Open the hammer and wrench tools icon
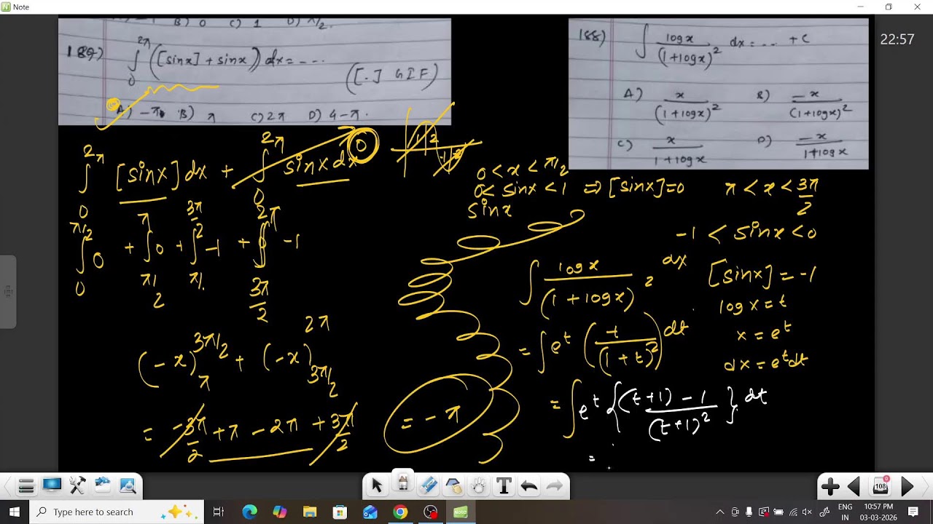 tap(77, 486)
